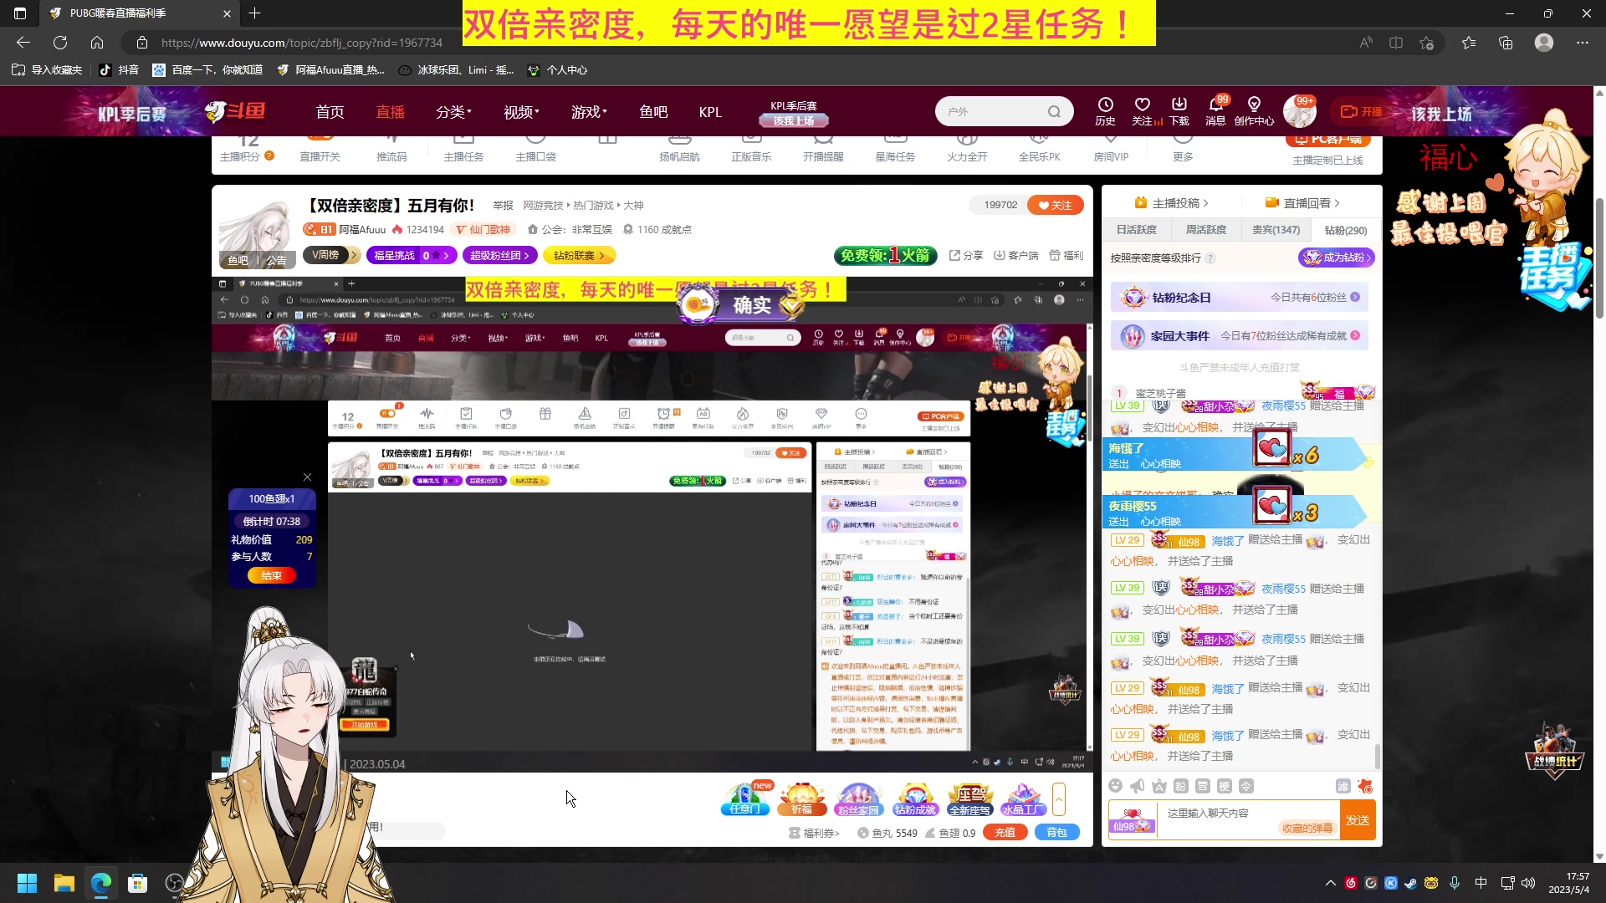Screen dimensions: 1606x903
Task: Go to 鱼吧 in navigation
Action: tap(653, 112)
